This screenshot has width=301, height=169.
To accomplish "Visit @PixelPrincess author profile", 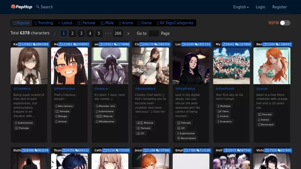I will coord(64,89).
